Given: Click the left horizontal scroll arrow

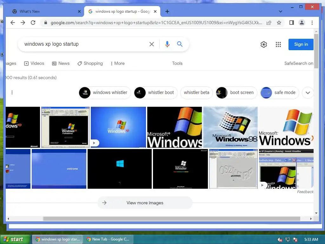Looking at the screenshot, I should pyautogui.click(x=8, y=219).
